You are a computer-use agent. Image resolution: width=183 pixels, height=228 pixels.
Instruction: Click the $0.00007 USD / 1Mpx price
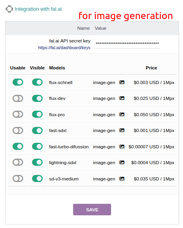(151, 147)
